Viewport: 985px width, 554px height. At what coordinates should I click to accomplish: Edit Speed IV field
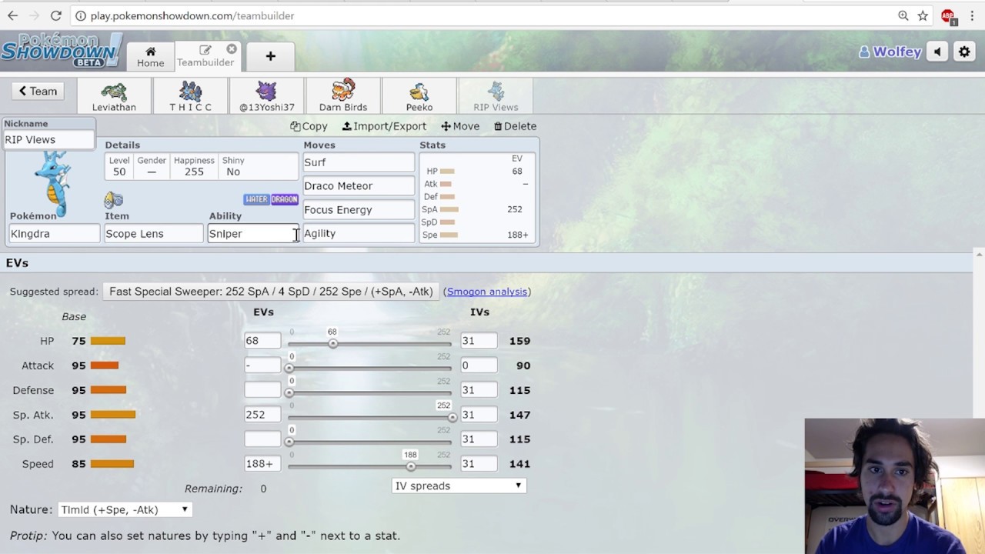point(479,464)
